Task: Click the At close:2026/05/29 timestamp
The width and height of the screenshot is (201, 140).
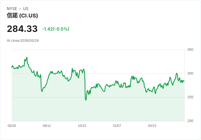Action: (23, 41)
